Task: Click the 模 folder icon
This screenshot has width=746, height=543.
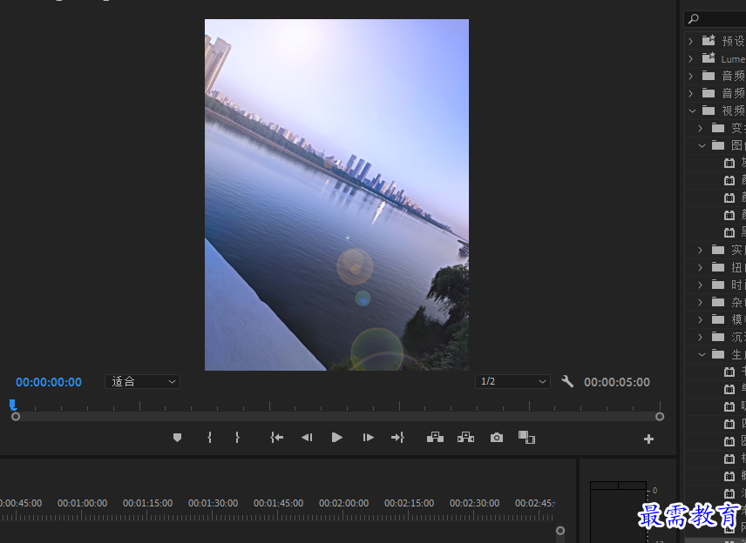Action: tap(718, 319)
